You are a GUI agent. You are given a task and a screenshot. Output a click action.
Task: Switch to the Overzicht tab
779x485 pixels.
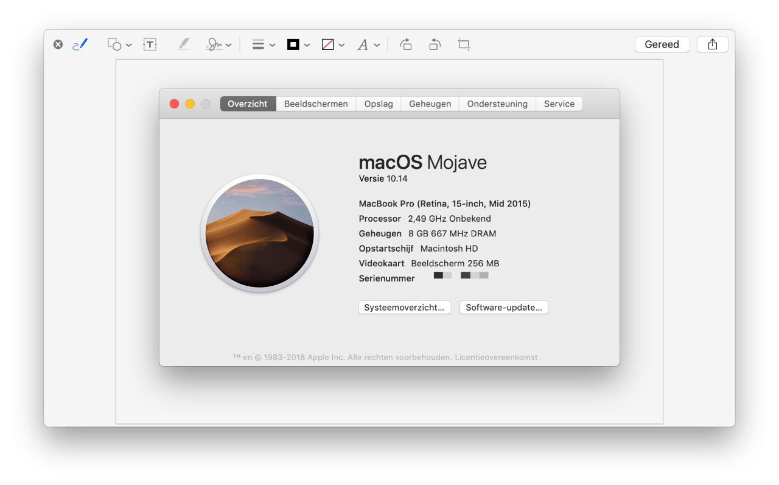(248, 104)
